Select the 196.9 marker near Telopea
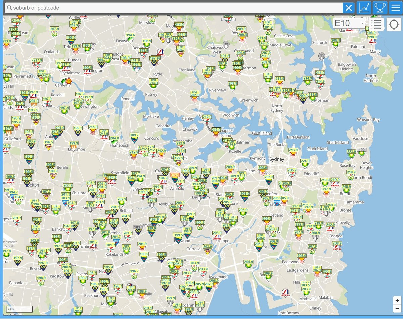 click(x=71, y=40)
